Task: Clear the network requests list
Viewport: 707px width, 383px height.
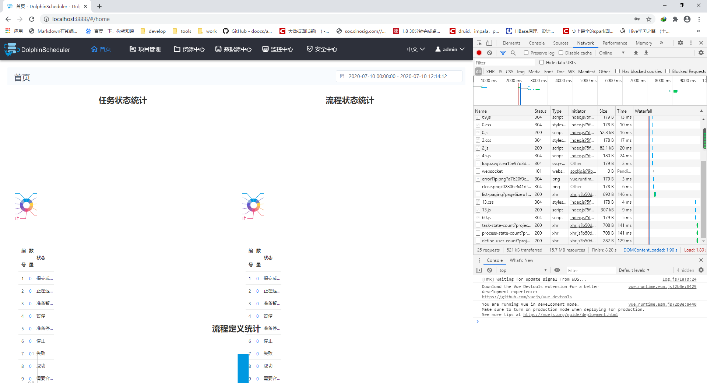Action: coord(490,53)
